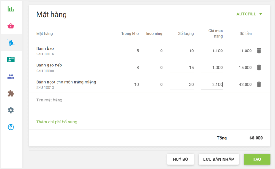The height and width of the screenshot is (169, 275).
Task: Open the integrations puzzle piece icon
Action: (x=11, y=93)
